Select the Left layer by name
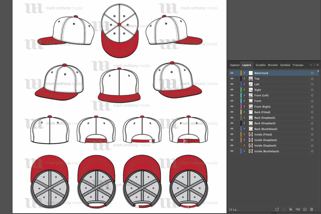 point(256,84)
